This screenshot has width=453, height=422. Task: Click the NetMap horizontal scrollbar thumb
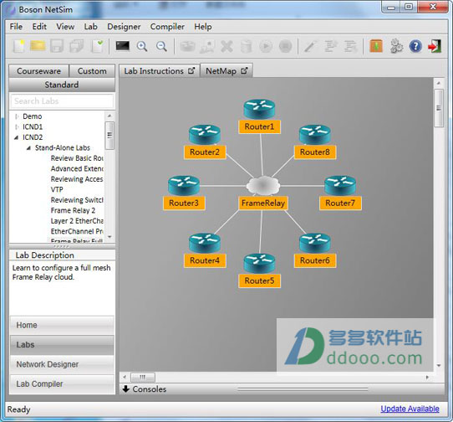pyautogui.click(x=143, y=377)
